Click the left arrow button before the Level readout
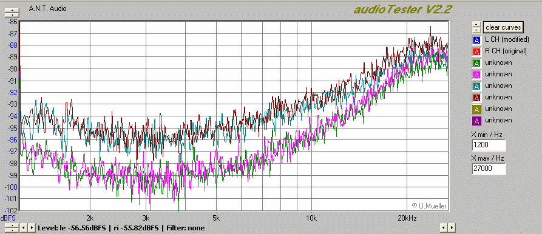The width and height of the screenshot is (542, 234). (x=24, y=228)
